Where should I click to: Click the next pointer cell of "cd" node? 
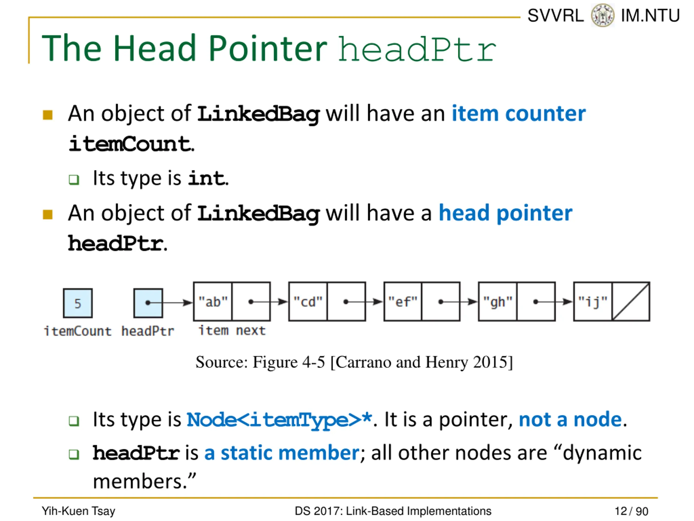(346, 301)
